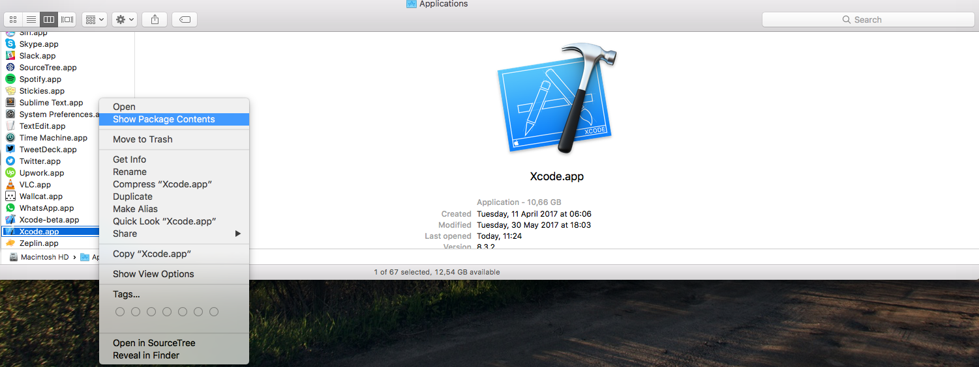The width and height of the screenshot is (979, 367).
Task: Focus the Finder Search field
Action: 867,20
